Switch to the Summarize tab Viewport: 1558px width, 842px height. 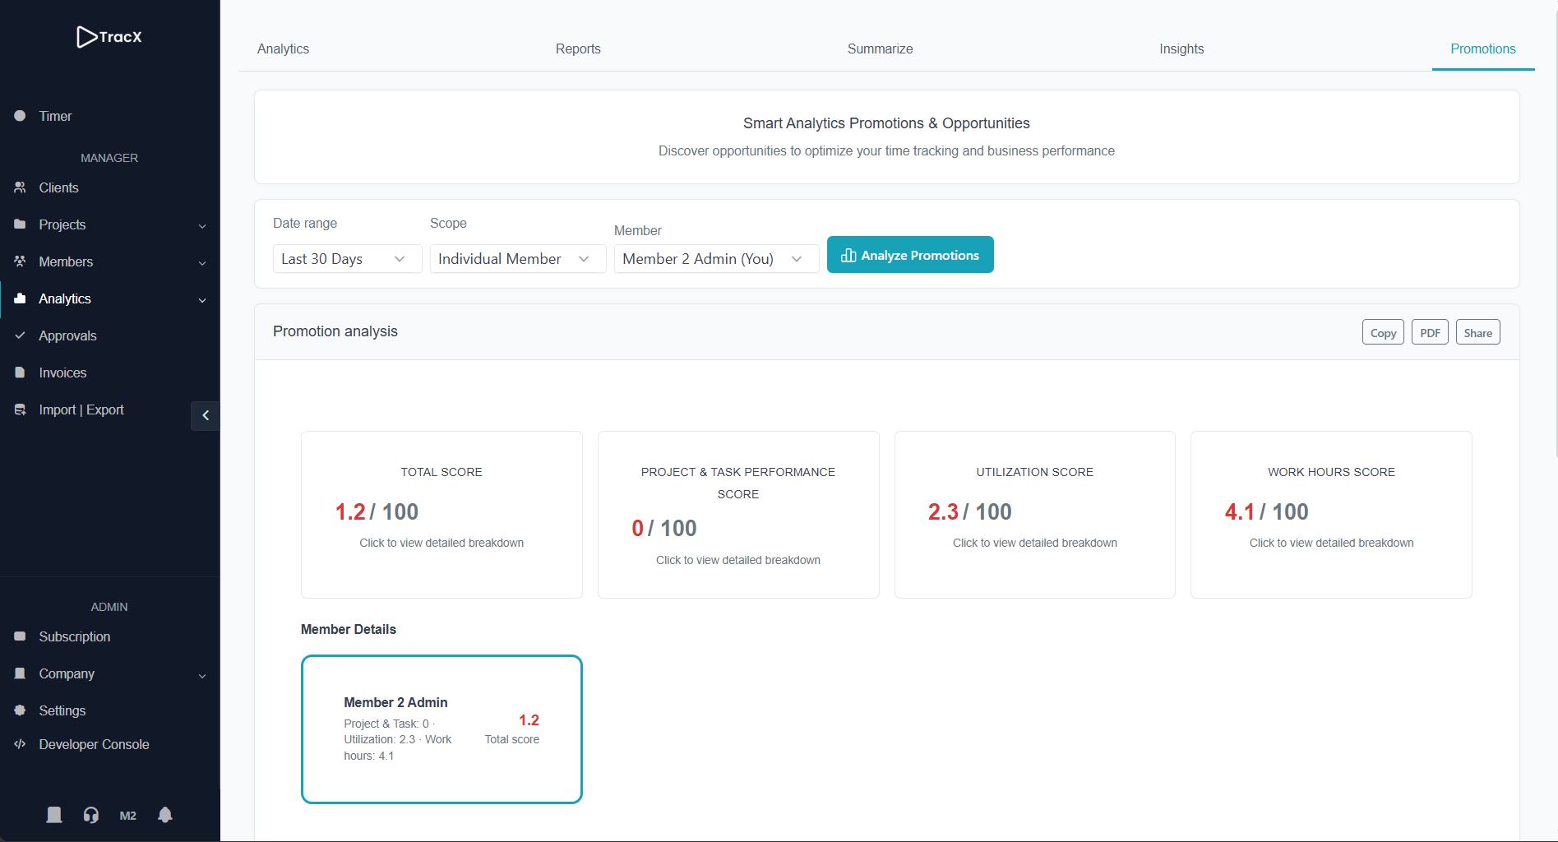(x=880, y=49)
